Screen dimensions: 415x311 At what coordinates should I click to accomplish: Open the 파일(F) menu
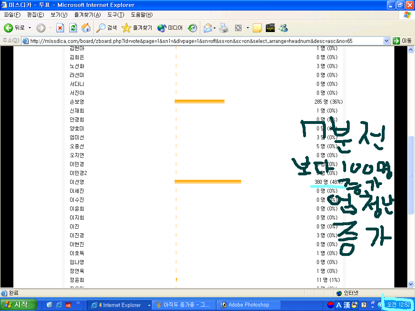pos(12,15)
